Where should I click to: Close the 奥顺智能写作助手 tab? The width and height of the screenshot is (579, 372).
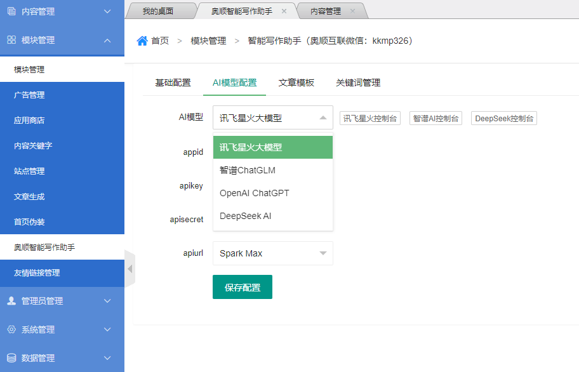click(x=284, y=11)
